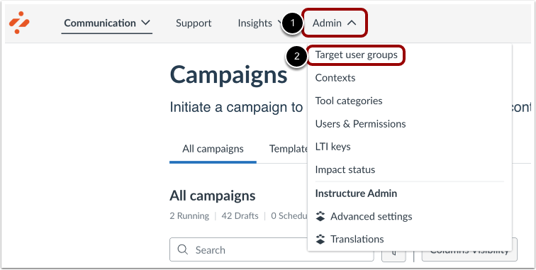This screenshot has height=270, width=536.
Task: Open Users & Permissions
Action: 360,124
